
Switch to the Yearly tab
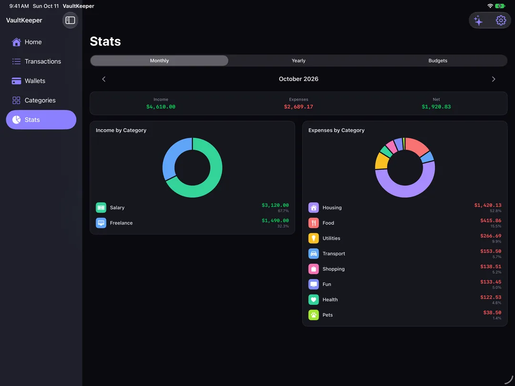click(x=299, y=61)
